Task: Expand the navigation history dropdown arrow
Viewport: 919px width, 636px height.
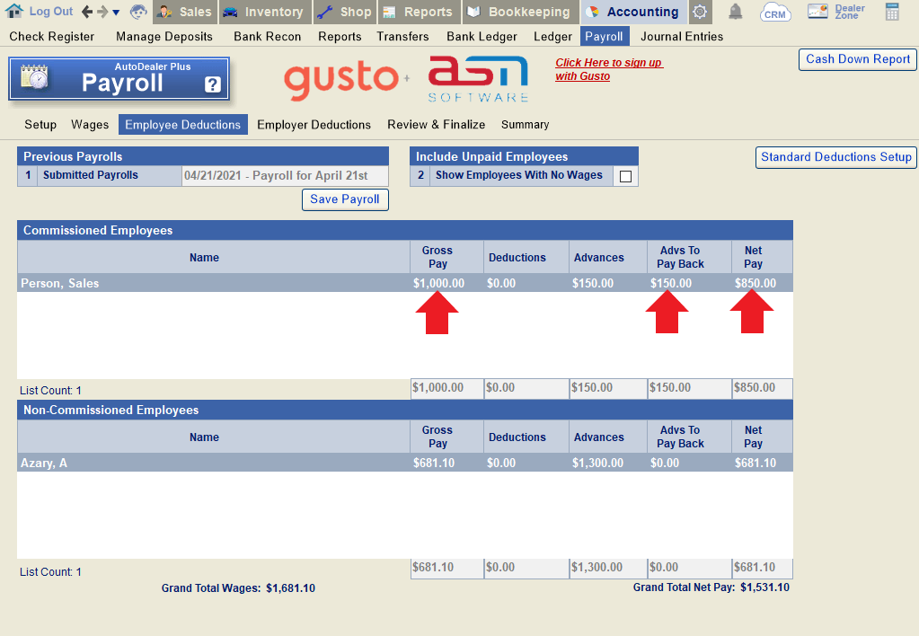Action: pos(116,13)
